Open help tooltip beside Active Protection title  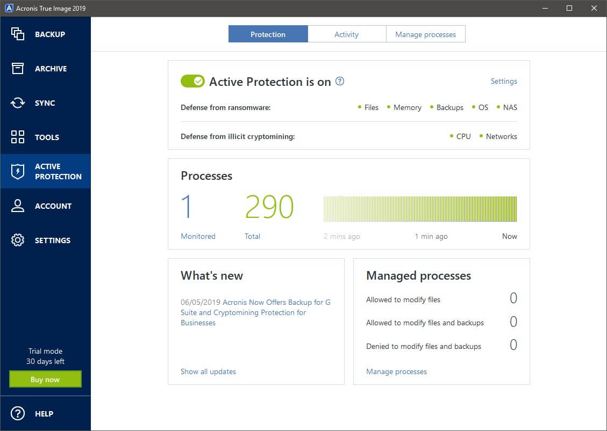point(339,81)
